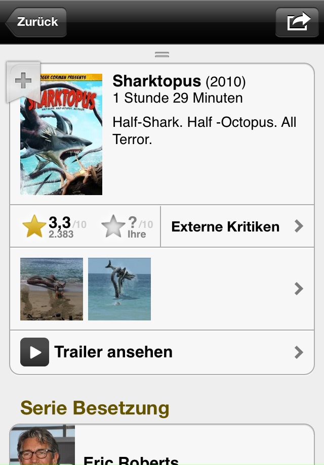Tap the drag handle grip lines
This screenshot has width=324, height=465.
point(162,55)
